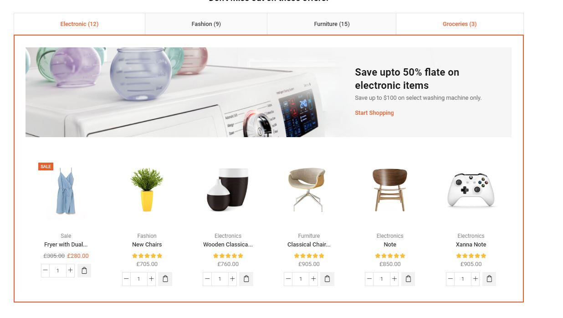Viewport: 563px width, 318px height.
Task: Decrease quantity for Note product
Action: click(x=369, y=279)
